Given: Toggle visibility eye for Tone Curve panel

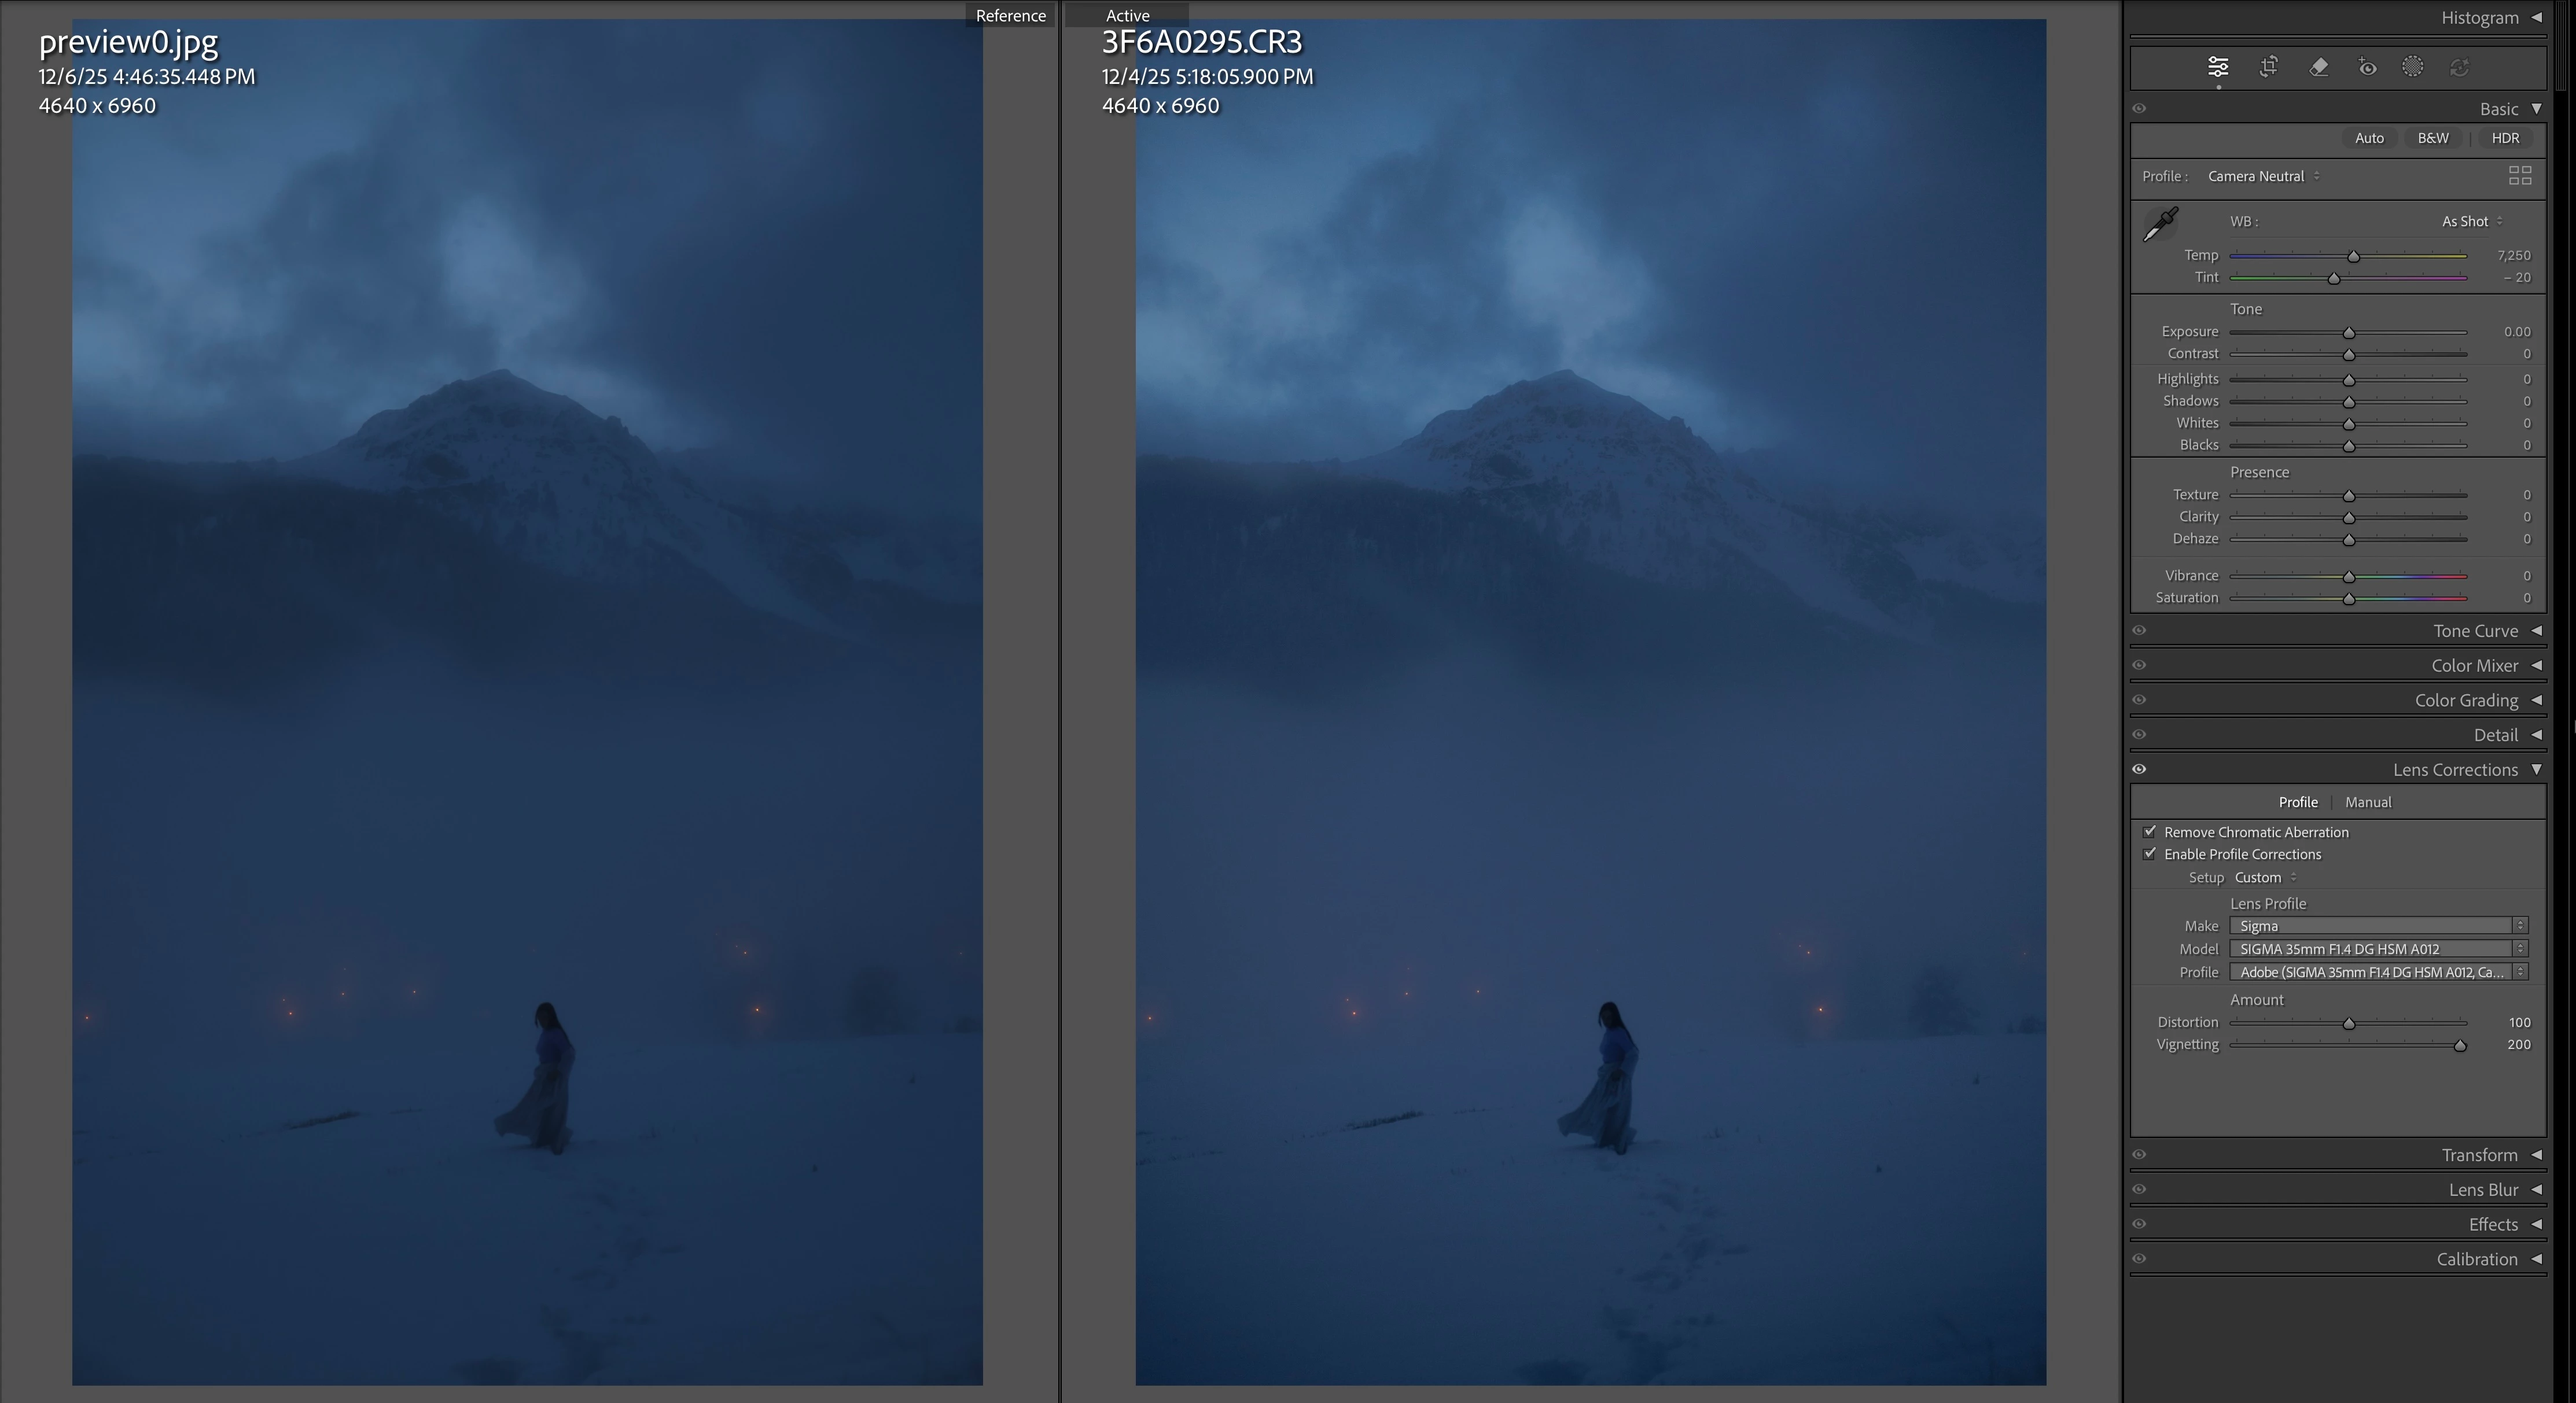Looking at the screenshot, I should click(x=2139, y=630).
